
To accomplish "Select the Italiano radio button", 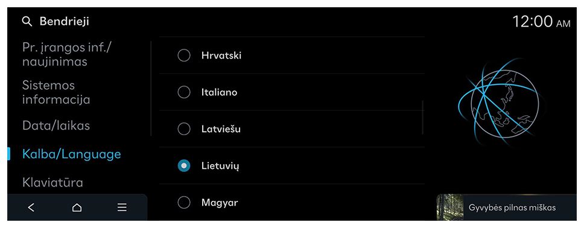I will (184, 92).
